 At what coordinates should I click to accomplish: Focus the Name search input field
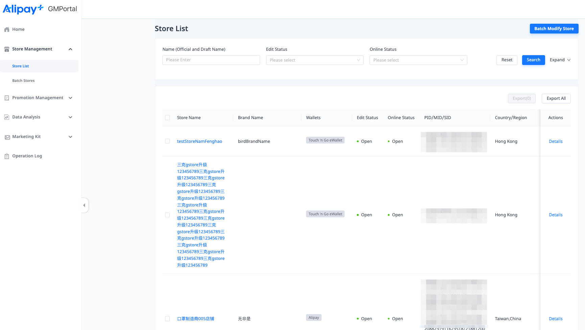(211, 60)
